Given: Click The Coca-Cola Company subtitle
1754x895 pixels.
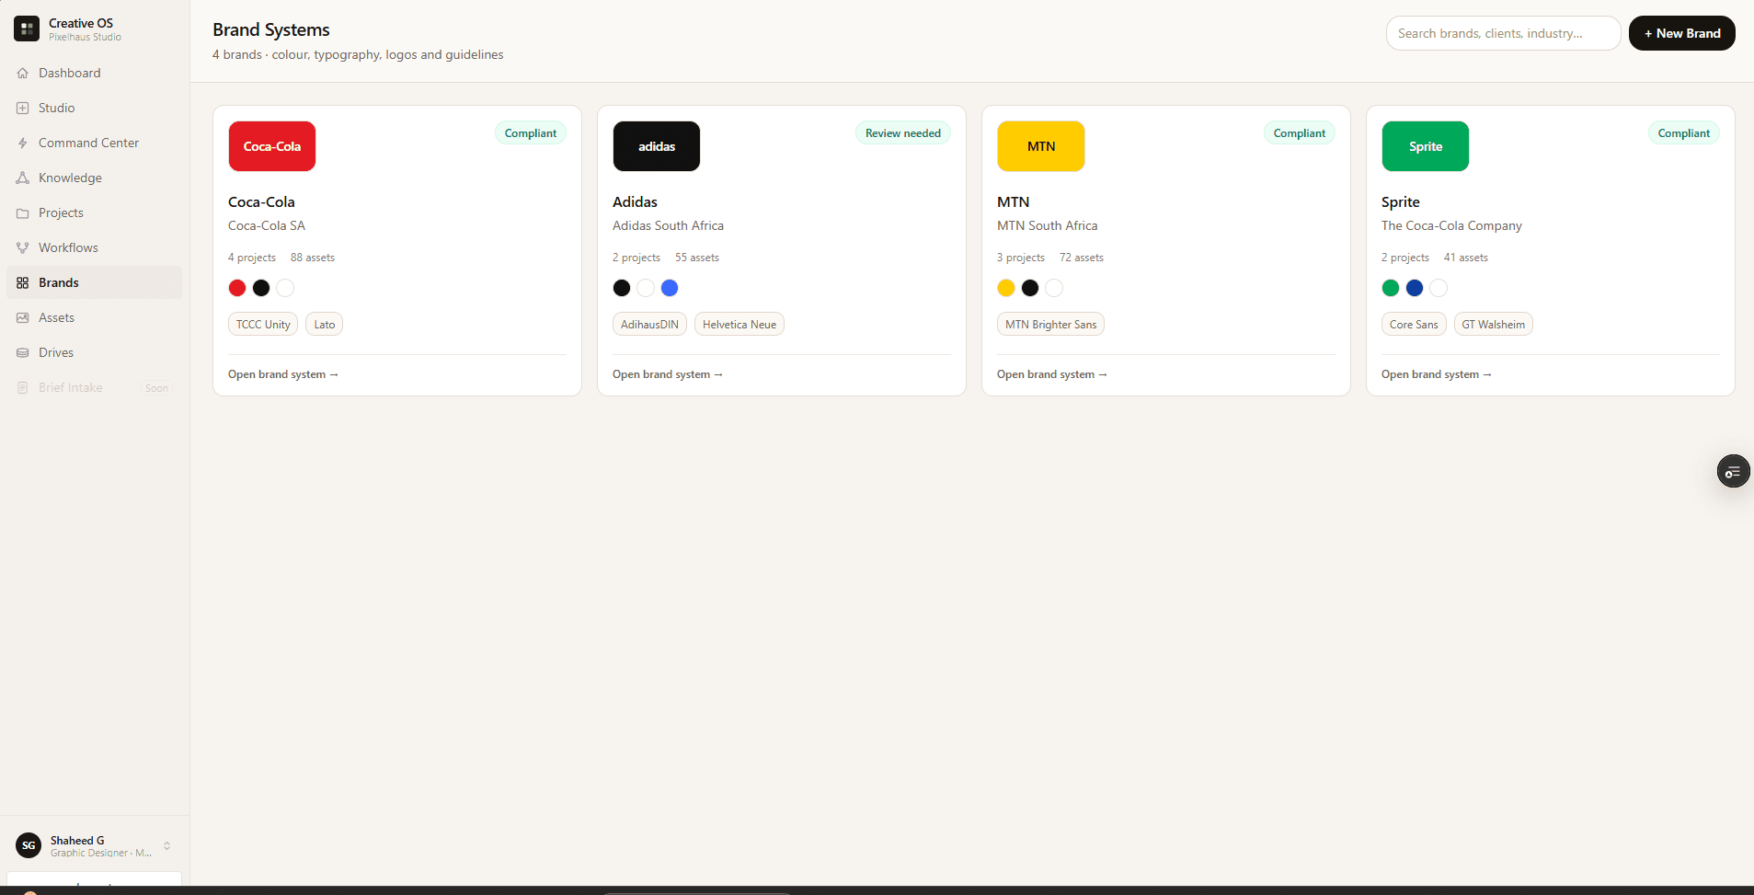Looking at the screenshot, I should coord(1451,225).
